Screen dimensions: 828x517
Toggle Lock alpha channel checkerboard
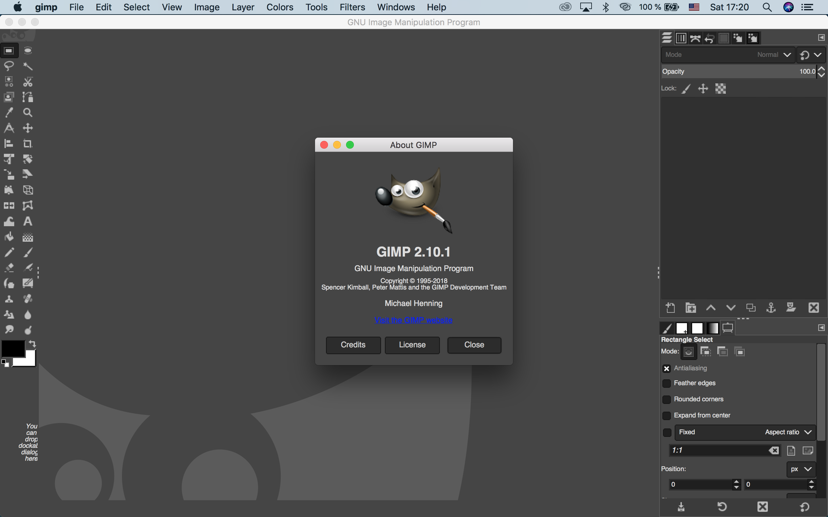(x=721, y=89)
